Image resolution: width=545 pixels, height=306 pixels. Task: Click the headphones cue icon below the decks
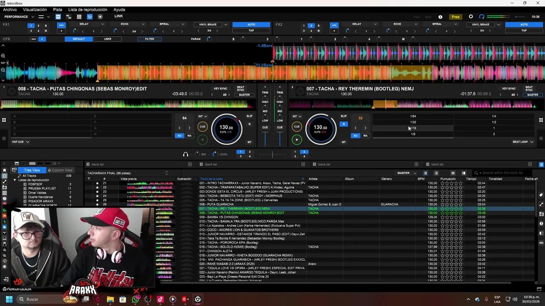tap(185, 154)
